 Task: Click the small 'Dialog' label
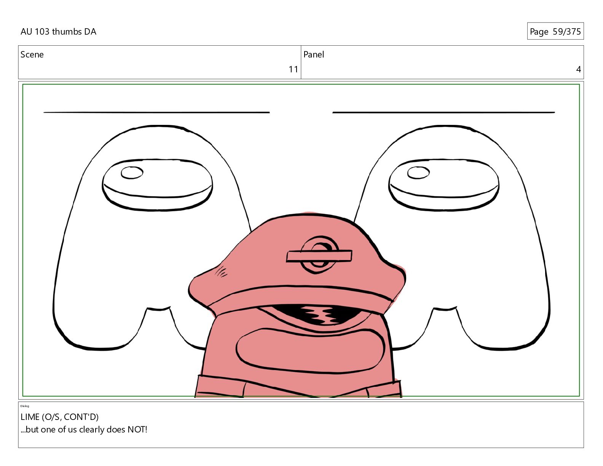[25, 406]
